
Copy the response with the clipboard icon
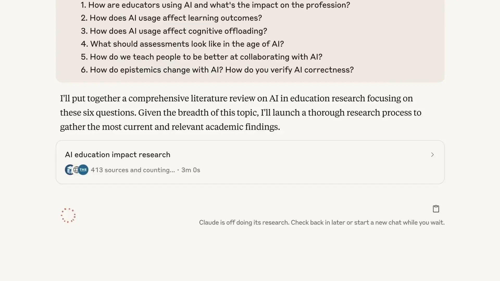coord(436,209)
